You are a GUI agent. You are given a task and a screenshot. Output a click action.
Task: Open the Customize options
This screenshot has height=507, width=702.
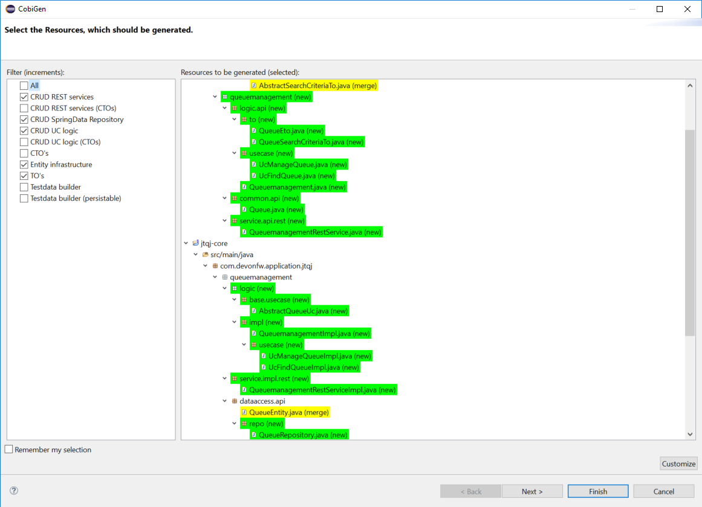click(678, 464)
